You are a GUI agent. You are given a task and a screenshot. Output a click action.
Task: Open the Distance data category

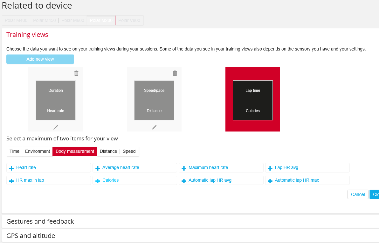(108, 151)
